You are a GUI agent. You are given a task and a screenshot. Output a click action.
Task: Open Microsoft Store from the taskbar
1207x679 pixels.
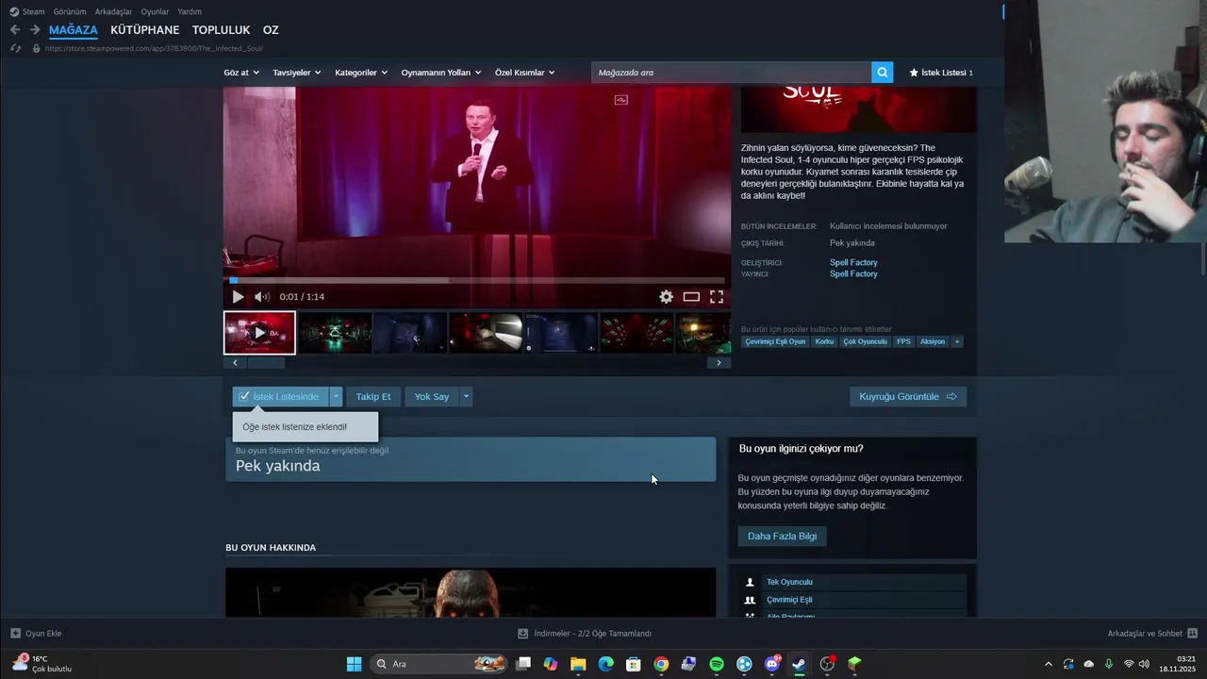click(634, 664)
